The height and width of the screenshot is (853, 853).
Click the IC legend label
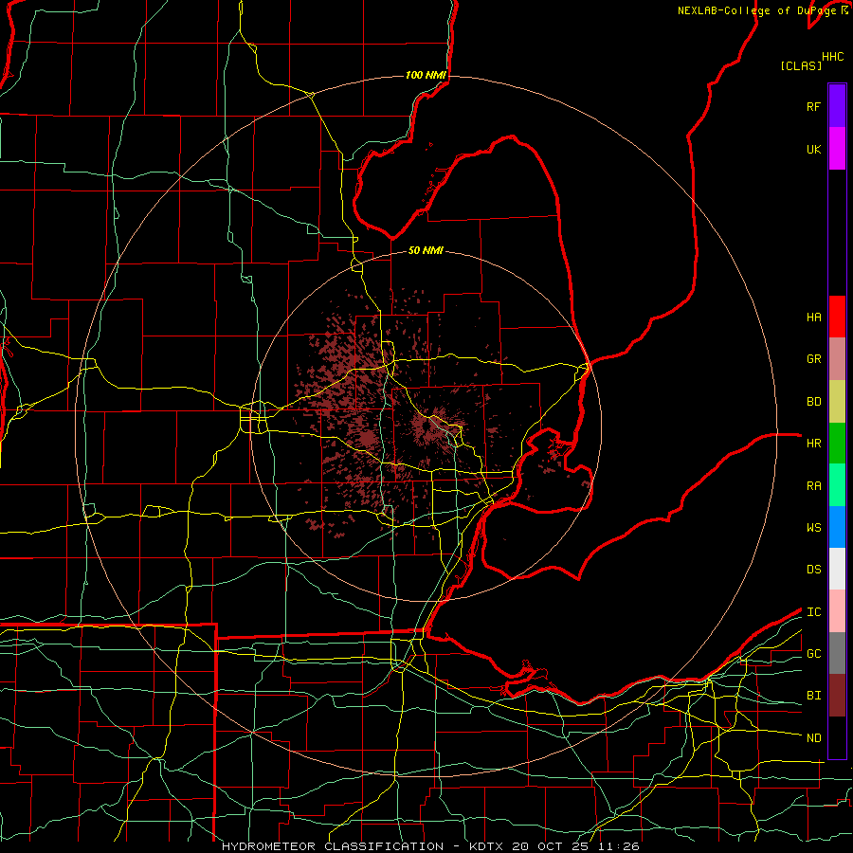click(813, 612)
